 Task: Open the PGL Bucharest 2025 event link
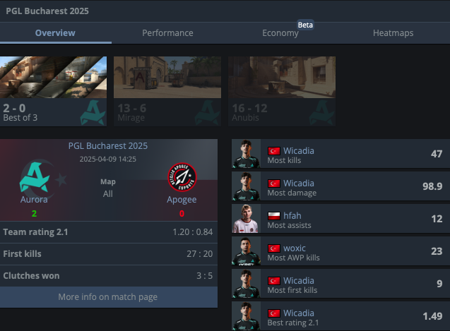click(x=108, y=145)
